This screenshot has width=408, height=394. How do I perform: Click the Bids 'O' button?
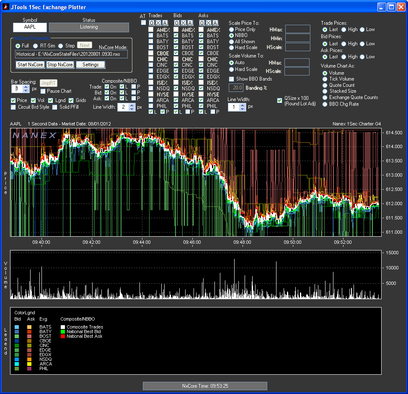(177, 23)
